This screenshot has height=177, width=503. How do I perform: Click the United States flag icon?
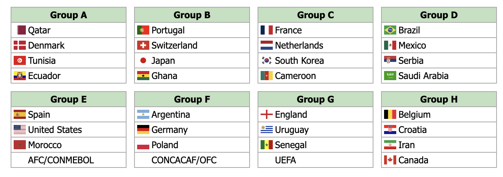click(x=20, y=130)
